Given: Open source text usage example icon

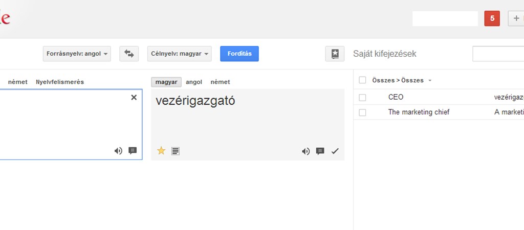Looking at the screenshot, I should (133, 151).
